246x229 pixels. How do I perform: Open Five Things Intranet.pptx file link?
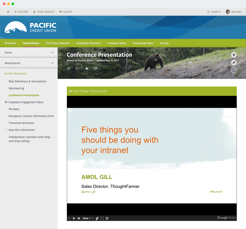click(x=90, y=91)
